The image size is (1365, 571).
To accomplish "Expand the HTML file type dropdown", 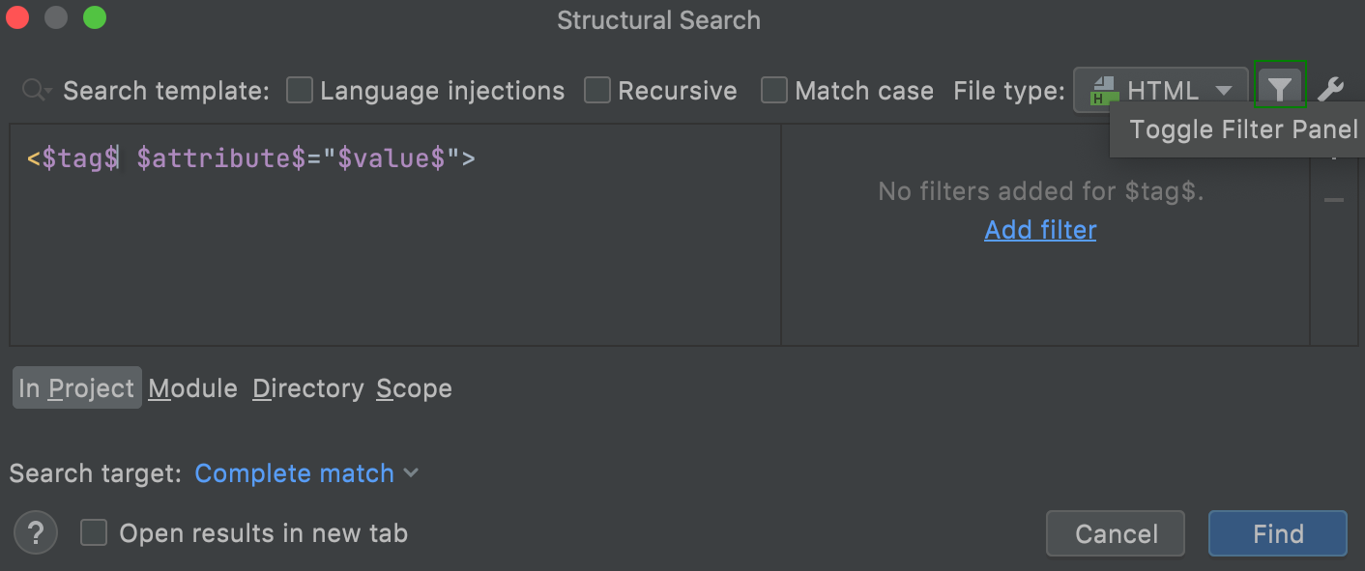I will click(x=1224, y=91).
